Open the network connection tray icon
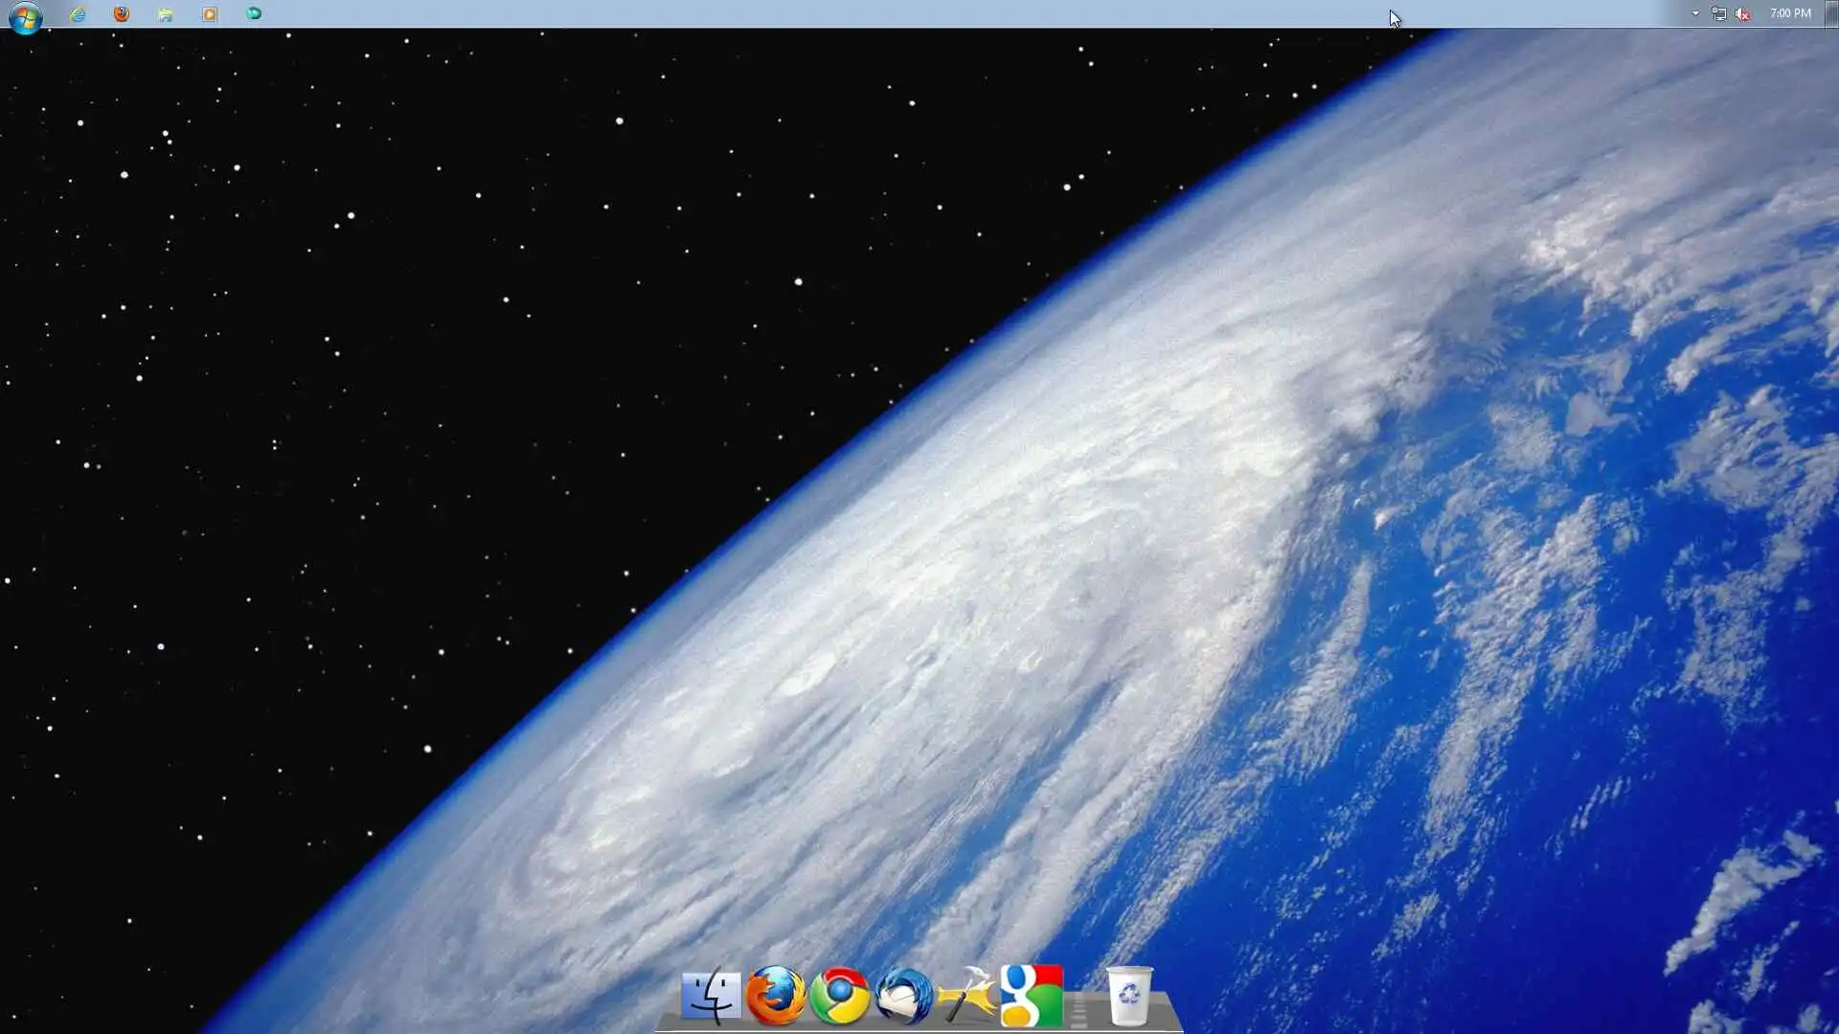The height and width of the screenshot is (1034, 1839). coord(1719,13)
